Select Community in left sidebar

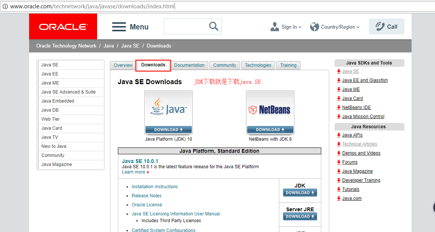pos(71,155)
